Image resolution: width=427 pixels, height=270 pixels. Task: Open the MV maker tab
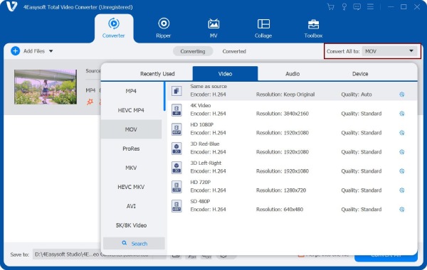tap(213, 28)
